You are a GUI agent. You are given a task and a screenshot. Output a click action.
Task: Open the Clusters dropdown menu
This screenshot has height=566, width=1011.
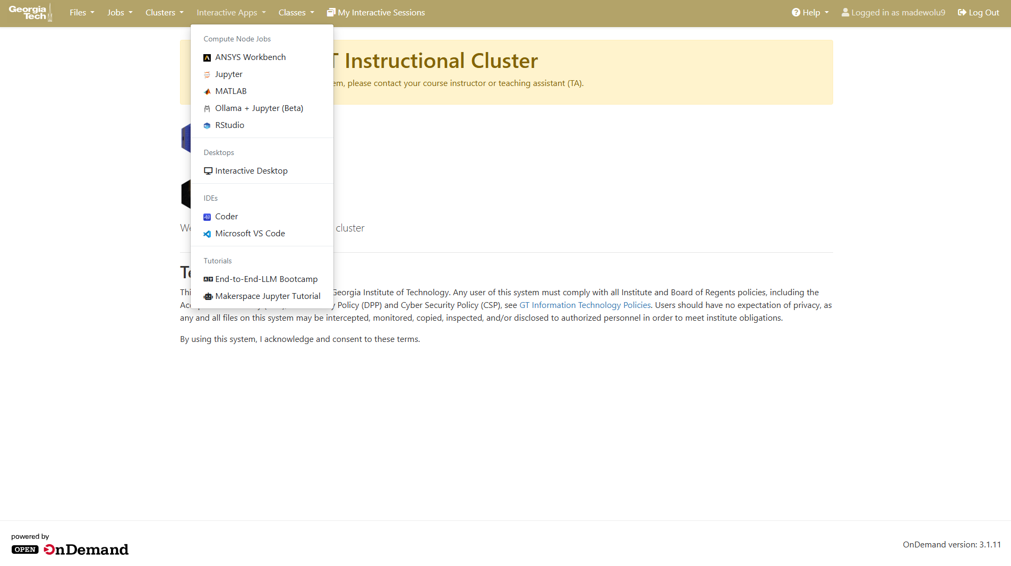[x=165, y=12]
